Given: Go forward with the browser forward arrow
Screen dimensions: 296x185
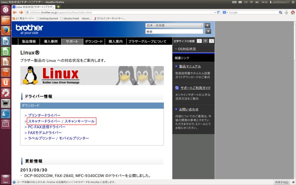Looking at the screenshot, I should (x=21, y=12).
